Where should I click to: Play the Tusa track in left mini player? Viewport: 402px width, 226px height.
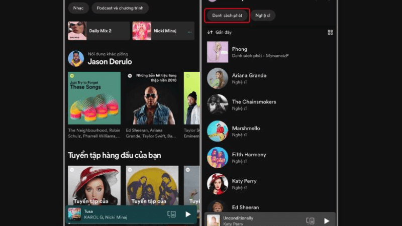(x=188, y=214)
